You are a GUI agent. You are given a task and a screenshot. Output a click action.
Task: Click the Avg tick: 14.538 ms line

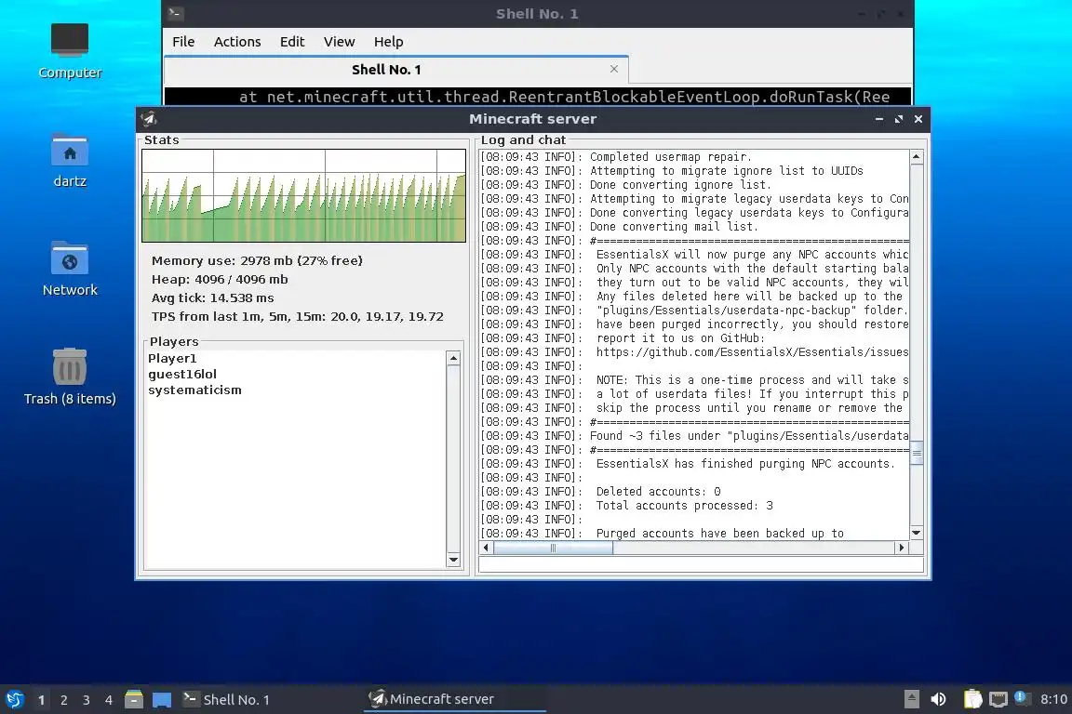pos(212,297)
